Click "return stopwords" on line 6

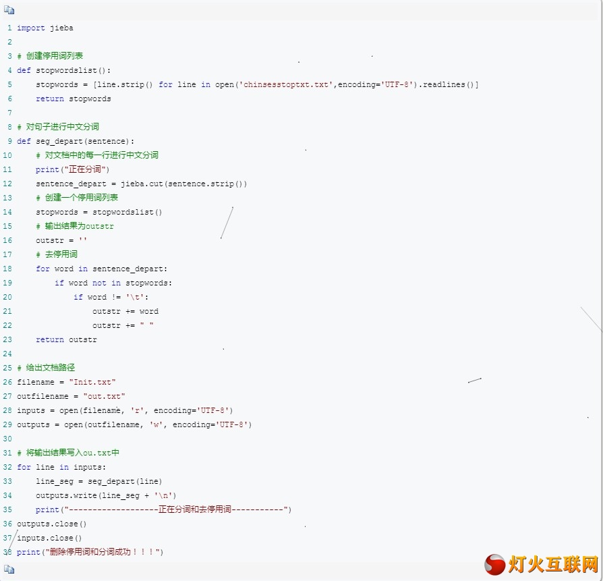coord(74,99)
